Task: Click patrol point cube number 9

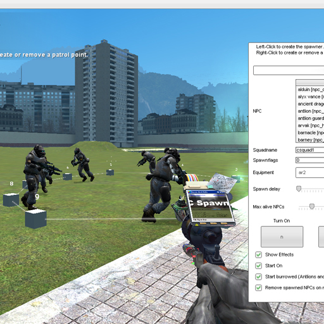Action: pos(35,219)
